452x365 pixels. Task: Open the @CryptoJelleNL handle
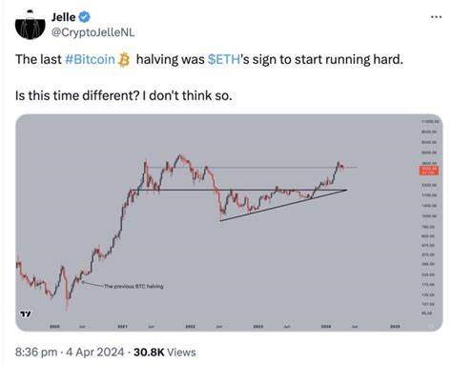[93, 32]
